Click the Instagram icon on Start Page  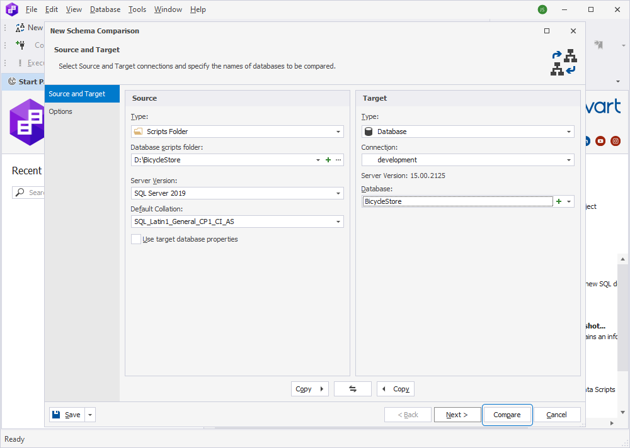pyautogui.click(x=615, y=141)
